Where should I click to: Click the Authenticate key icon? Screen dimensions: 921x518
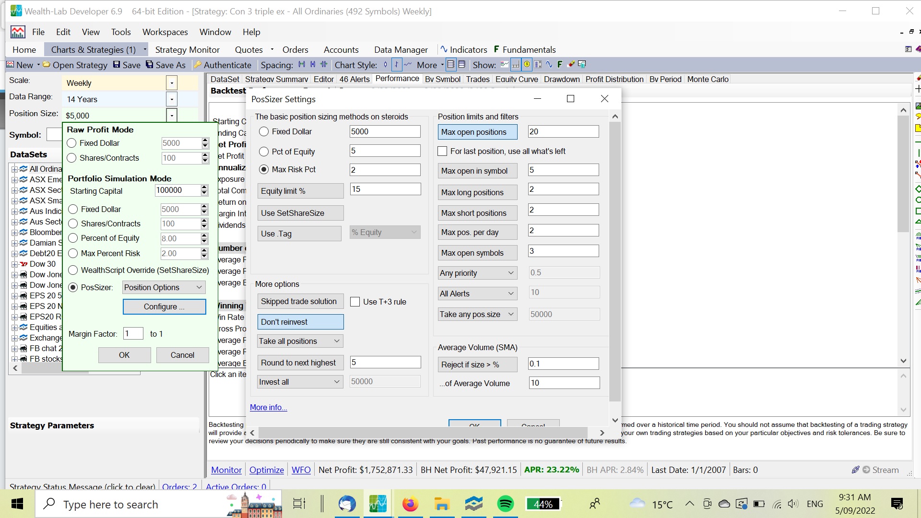[197, 65]
